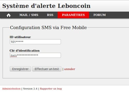Open the MAIL / SMS menu item
This screenshot has height=95, width=129.
[29, 15]
